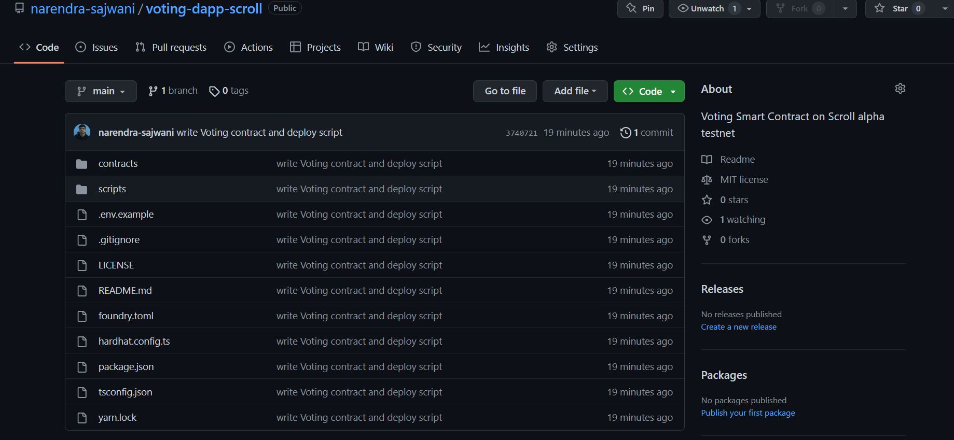954x440 pixels.
Task: Open the scripts folder
Action: coord(112,189)
